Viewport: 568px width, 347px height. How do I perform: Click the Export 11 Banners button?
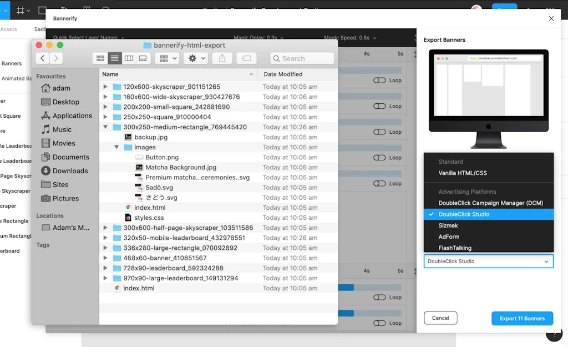pos(522,318)
